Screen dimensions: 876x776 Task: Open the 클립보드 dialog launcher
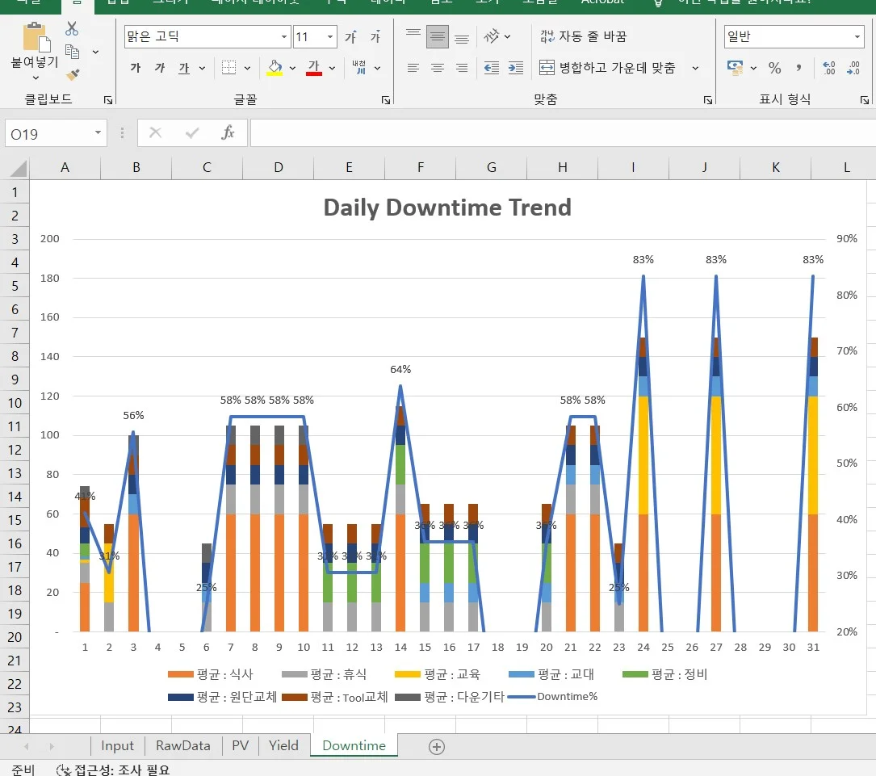pyautogui.click(x=108, y=100)
